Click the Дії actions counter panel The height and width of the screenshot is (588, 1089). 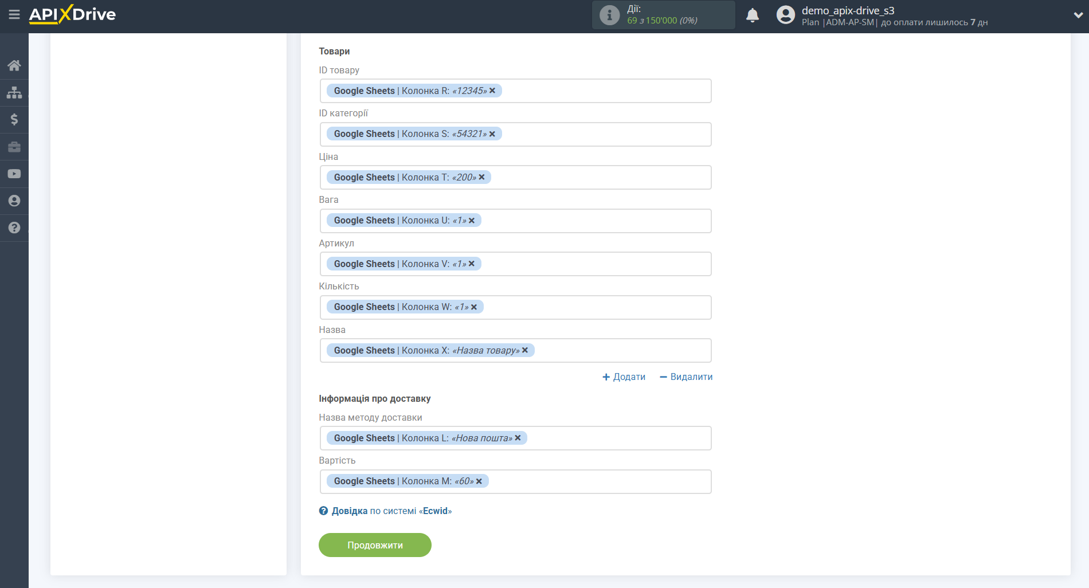coord(664,15)
